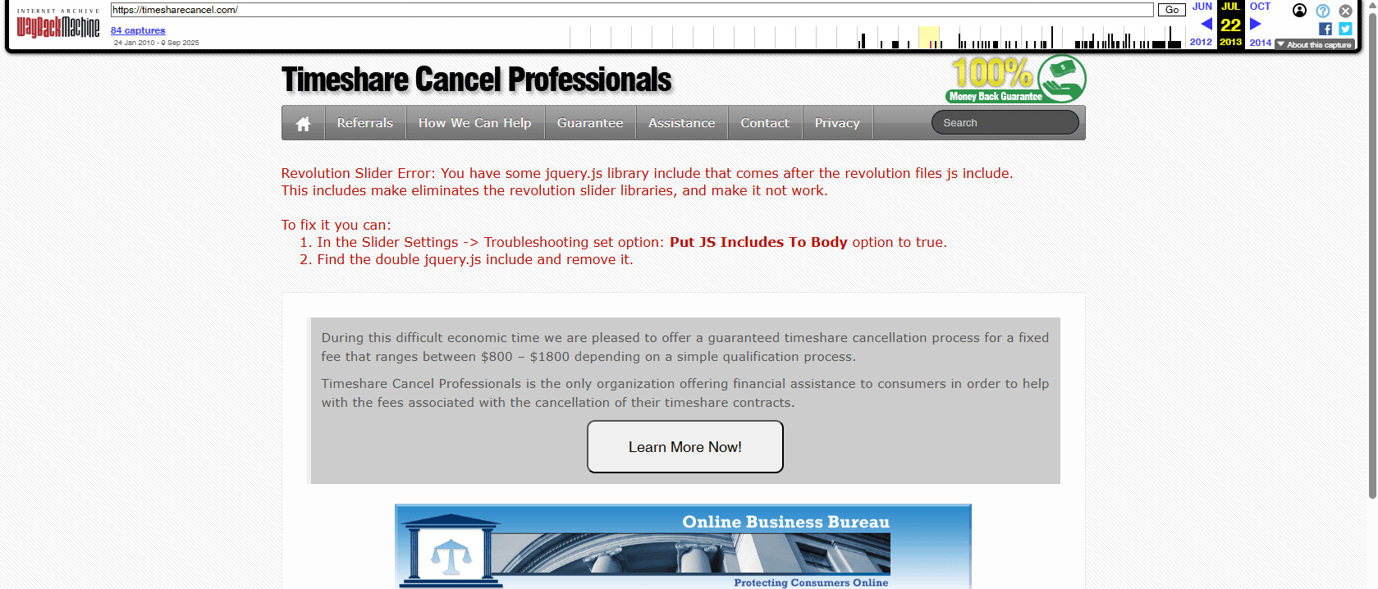This screenshot has height=589, width=1378.
Task: Jump to the 2014 year in timeline
Action: (x=1260, y=43)
